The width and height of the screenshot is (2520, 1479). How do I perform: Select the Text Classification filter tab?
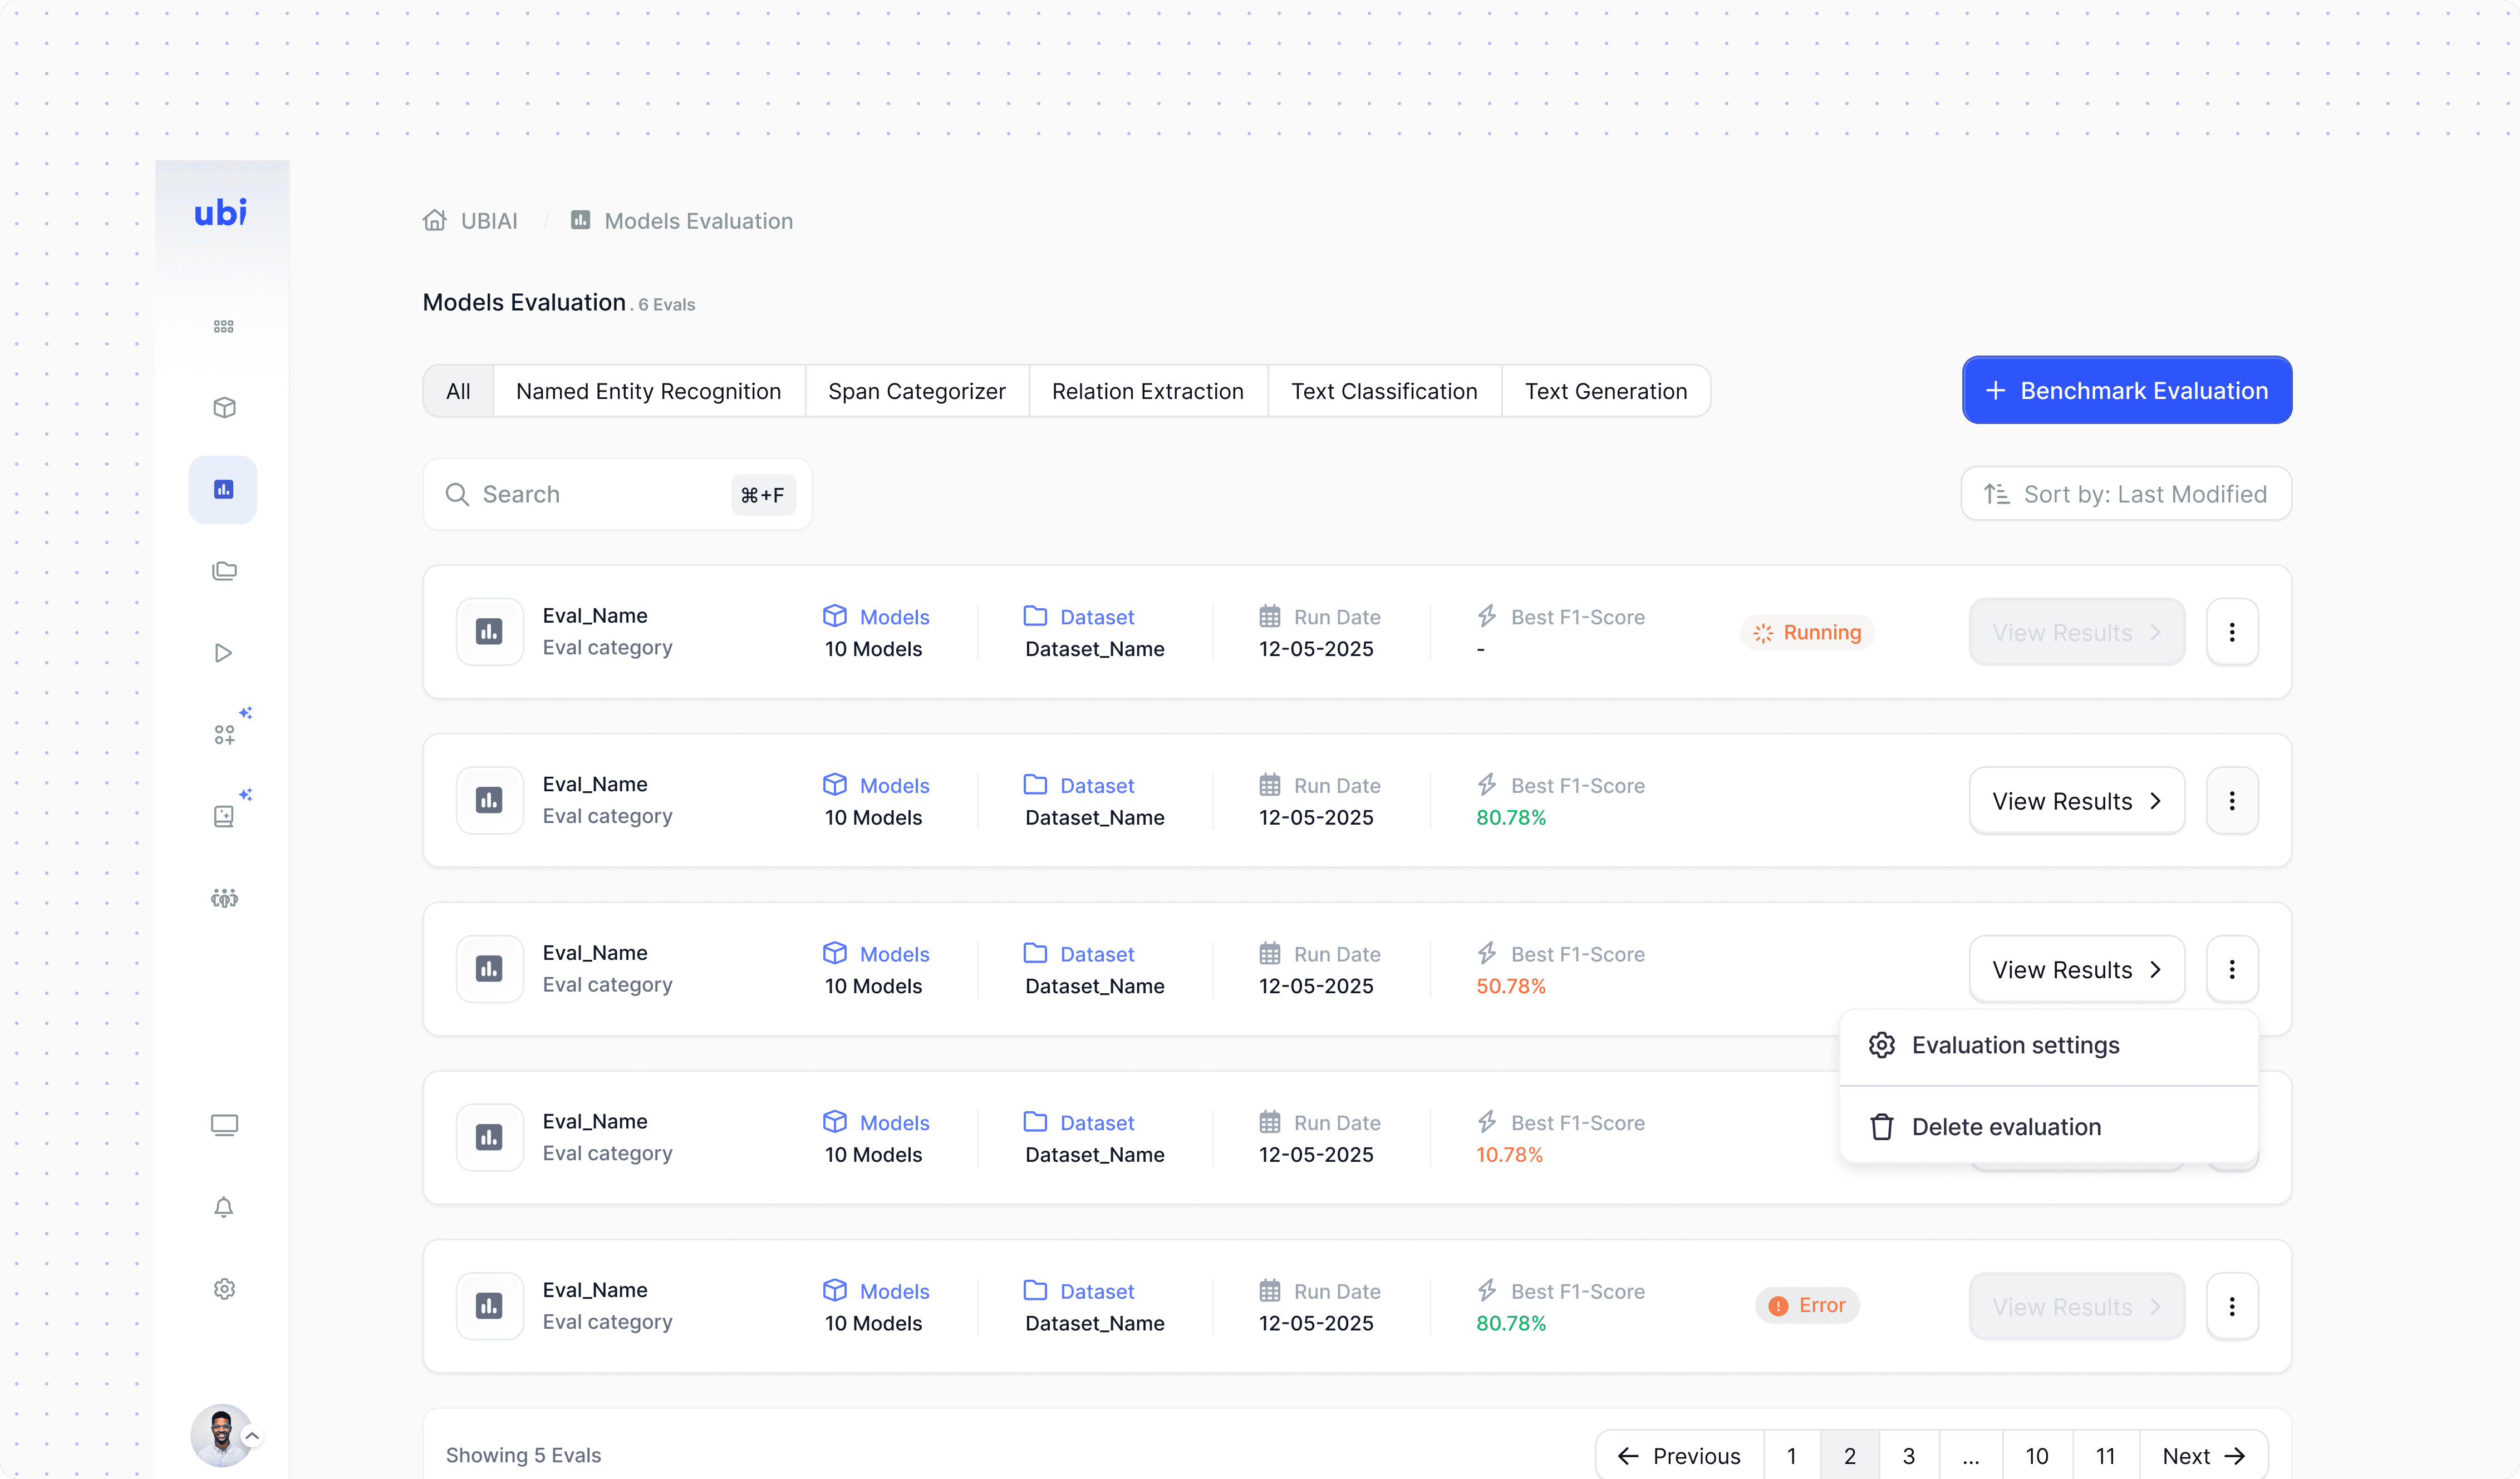1383,391
